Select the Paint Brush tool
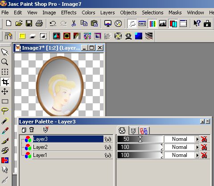 [x=5, y=141]
